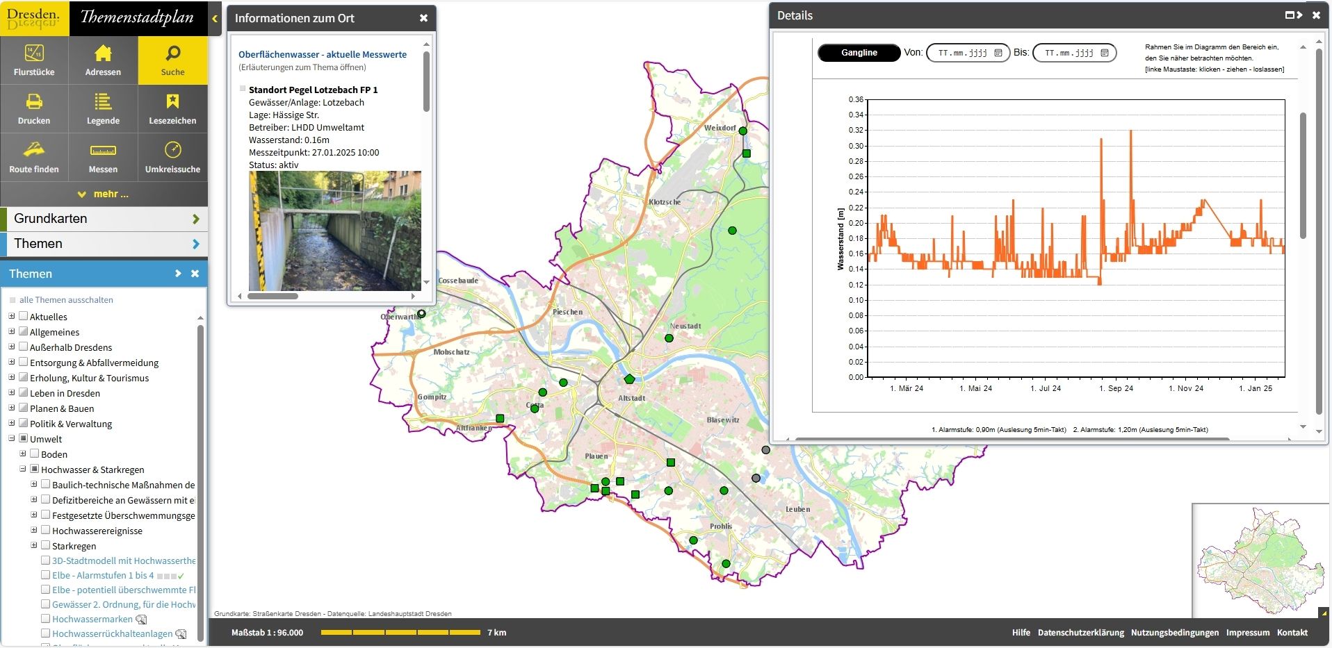Toggle the Hochwassermarken checkbox

tap(46, 619)
